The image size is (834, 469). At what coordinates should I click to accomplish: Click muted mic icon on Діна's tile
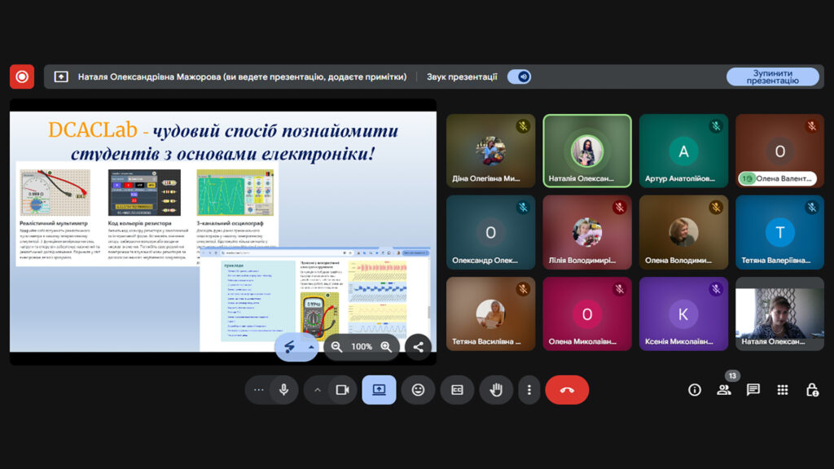523,126
